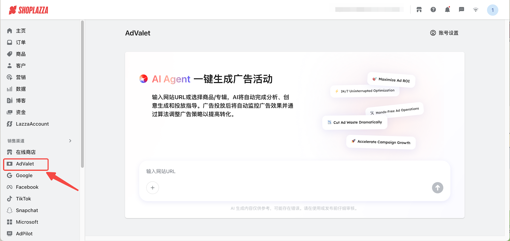
Task: Open the storefront icon in top bar
Action: click(419, 10)
